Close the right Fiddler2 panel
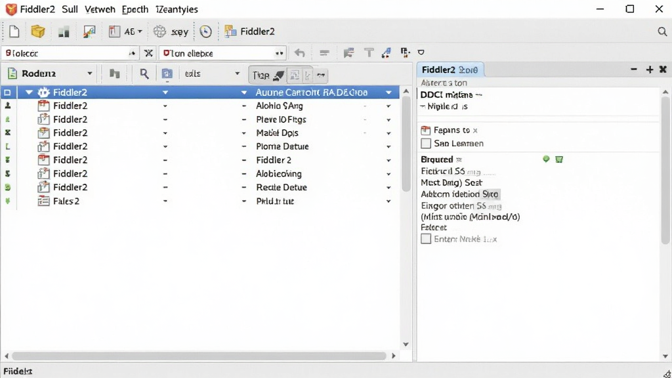Image resolution: width=672 pixels, height=378 pixels. (x=663, y=69)
